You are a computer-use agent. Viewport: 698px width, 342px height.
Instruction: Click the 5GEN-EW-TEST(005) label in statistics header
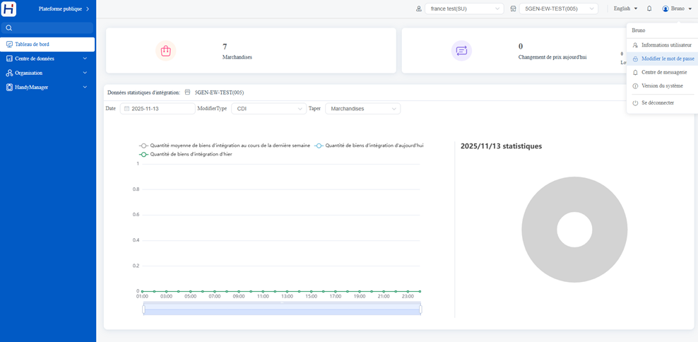[x=220, y=93]
